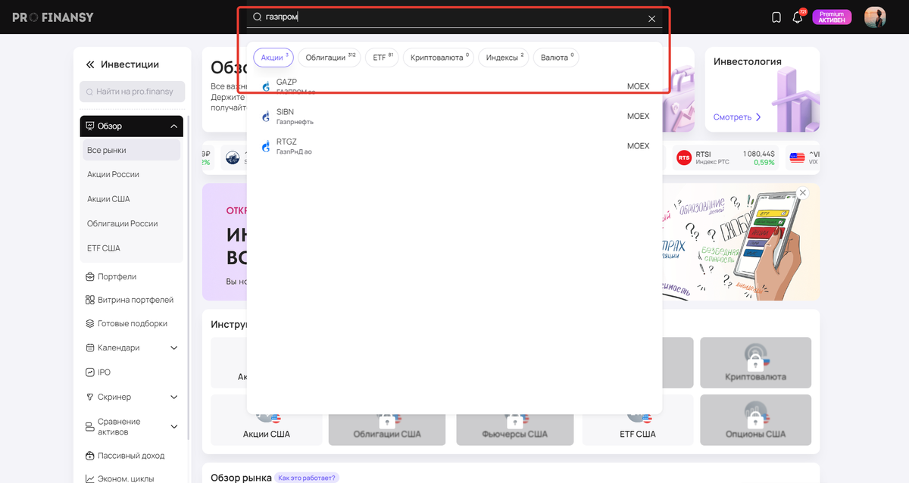Open the Опционы США locked tile
The height and width of the screenshot is (483, 909).
tap(755, 419)
